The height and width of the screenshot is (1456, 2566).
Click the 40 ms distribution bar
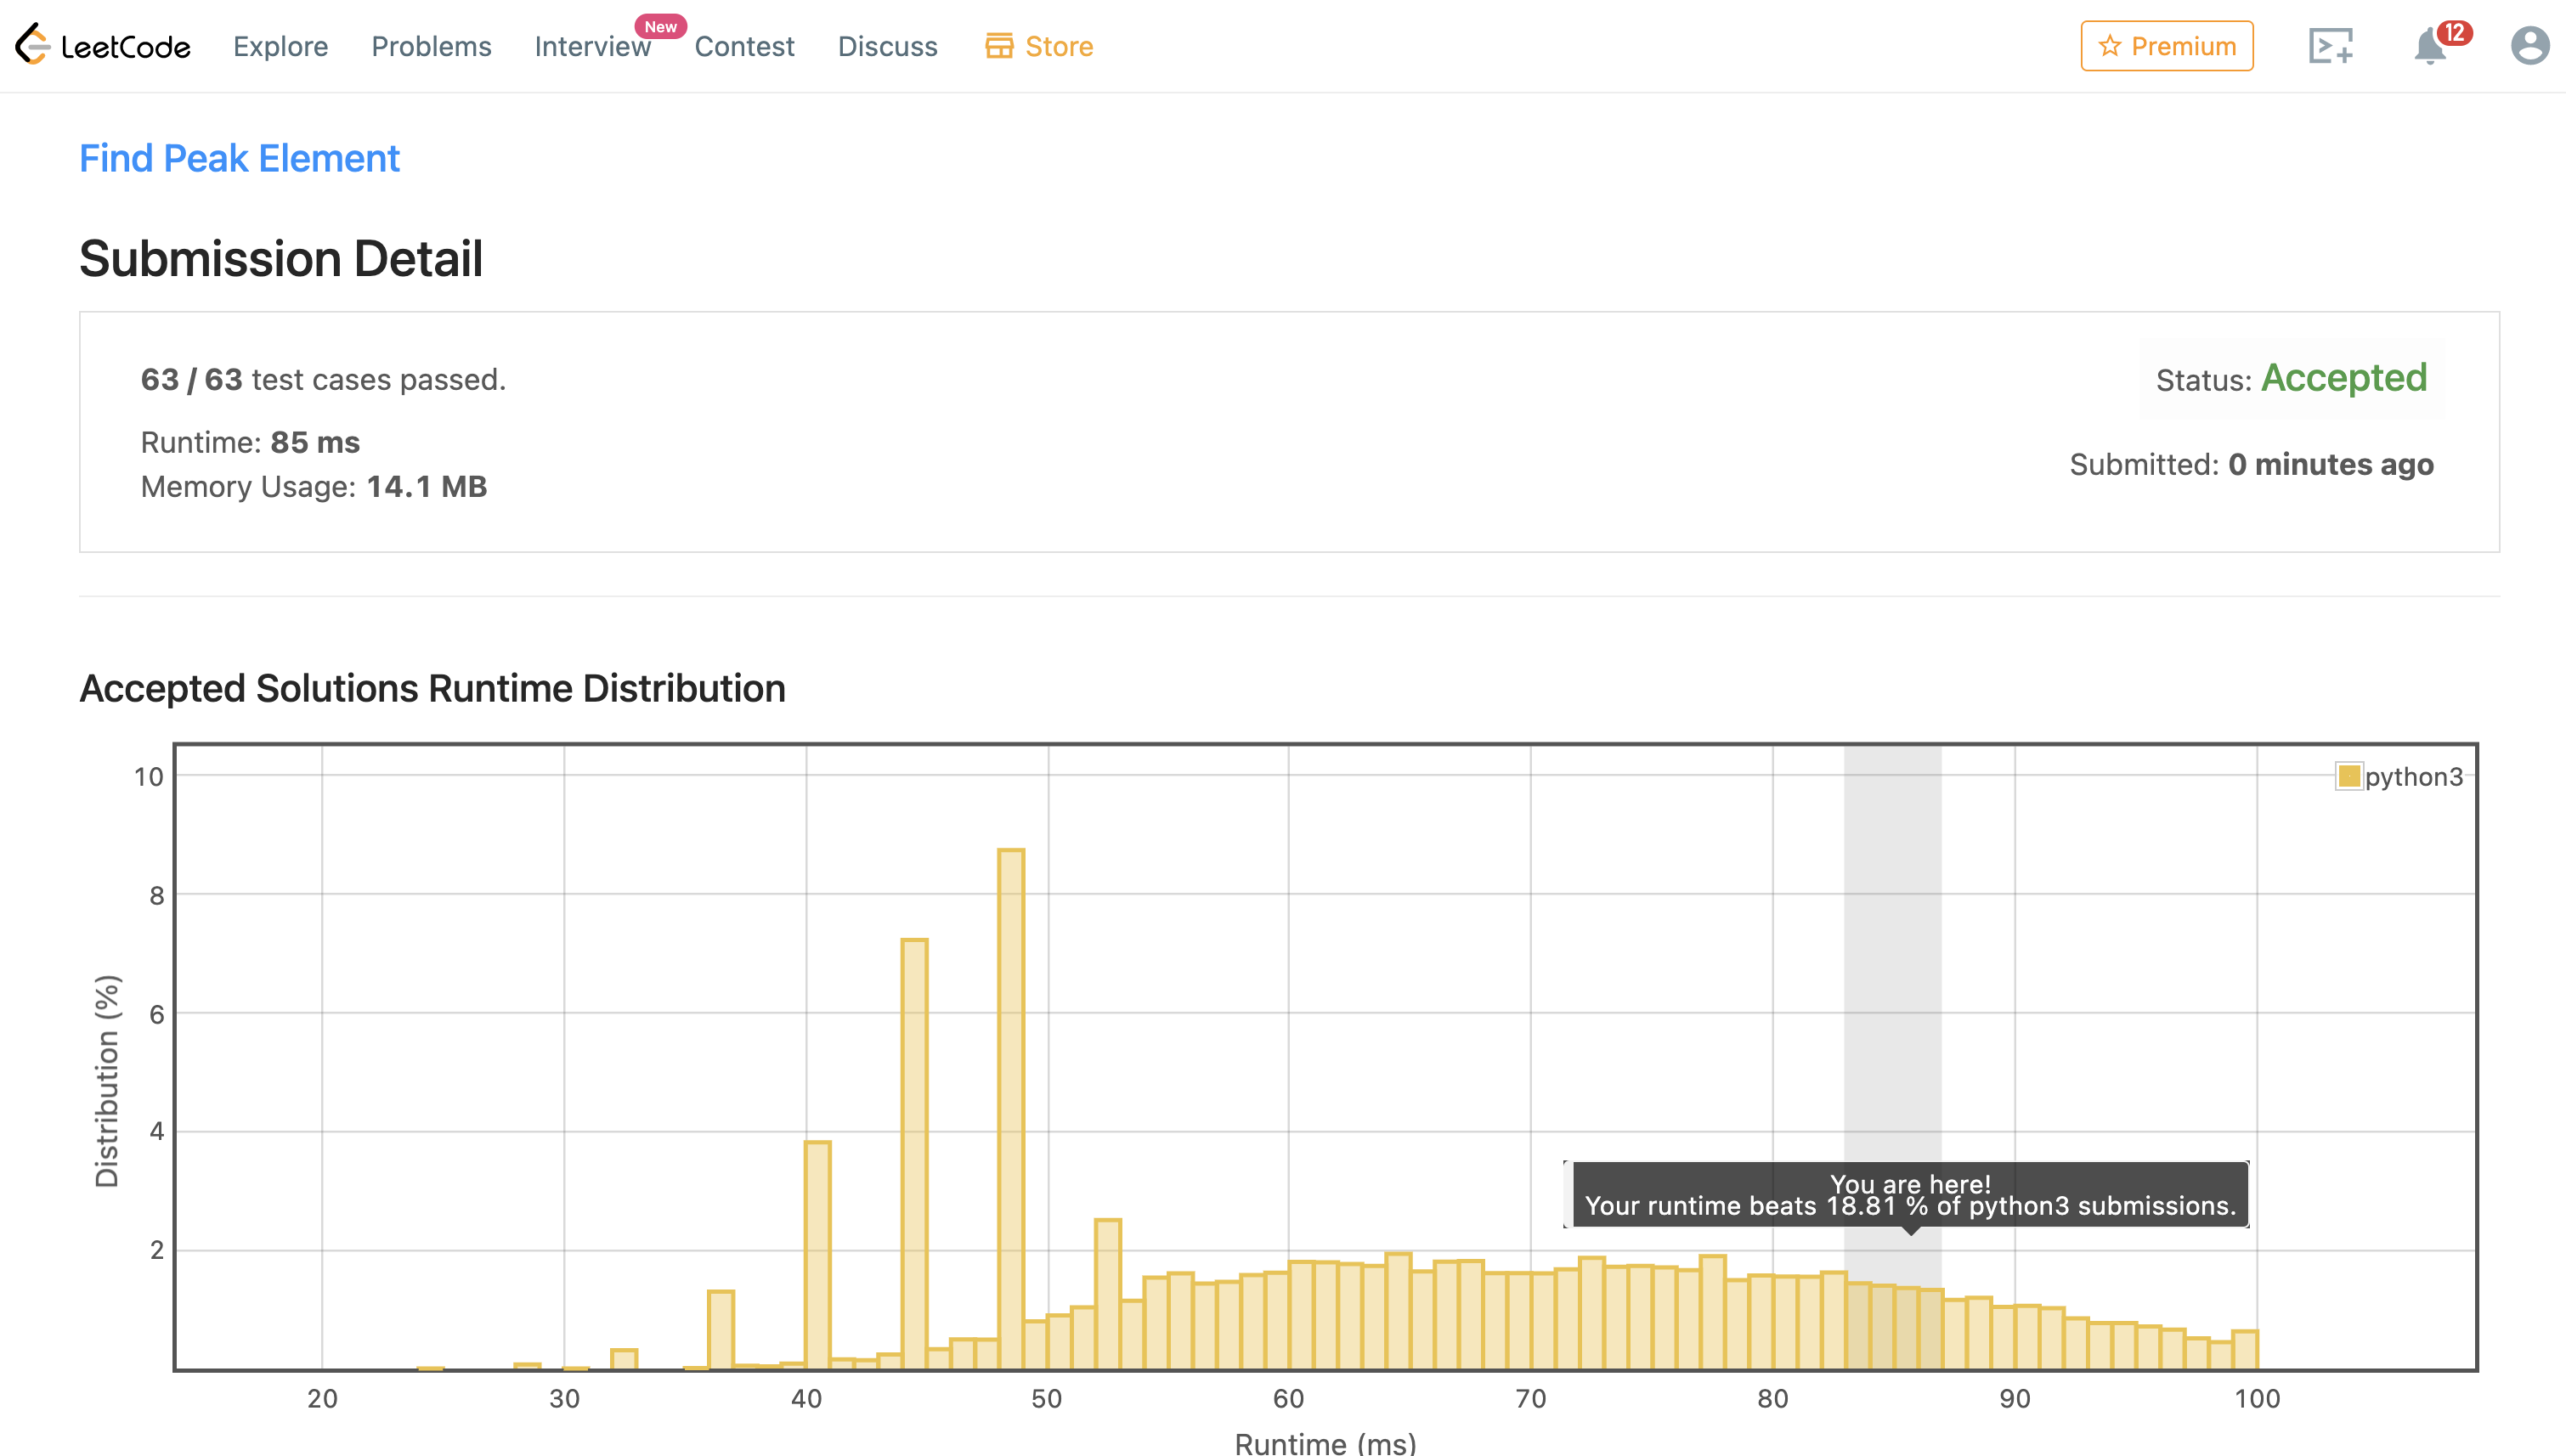coord(817,1254)
